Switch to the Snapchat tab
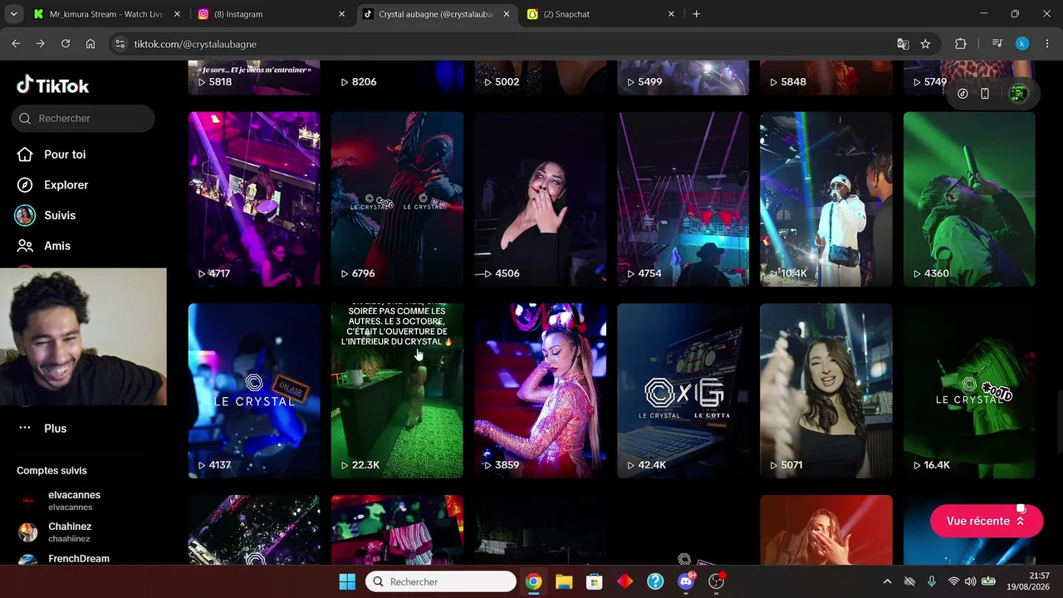 pos(600,14)
